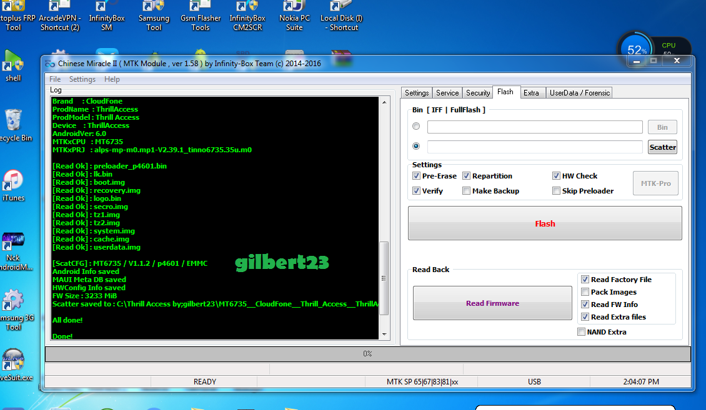706x410 pixels.
Task: Click the '[Read Ok] : system.img' log line
Action: click(94, 231)
